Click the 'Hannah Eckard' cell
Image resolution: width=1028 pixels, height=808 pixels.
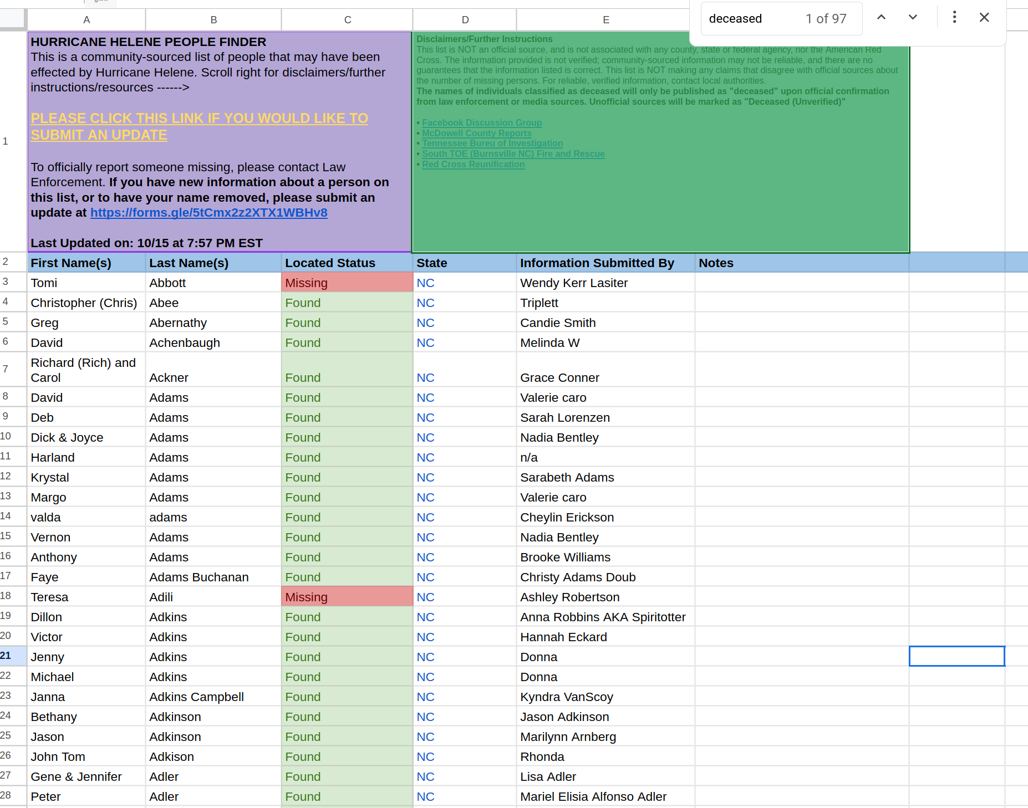(x=605, y=637)
